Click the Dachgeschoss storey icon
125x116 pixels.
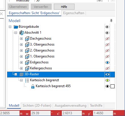(27, 39)
